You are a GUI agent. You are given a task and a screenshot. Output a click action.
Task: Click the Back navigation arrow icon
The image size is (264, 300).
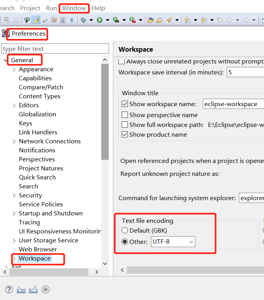229,20
